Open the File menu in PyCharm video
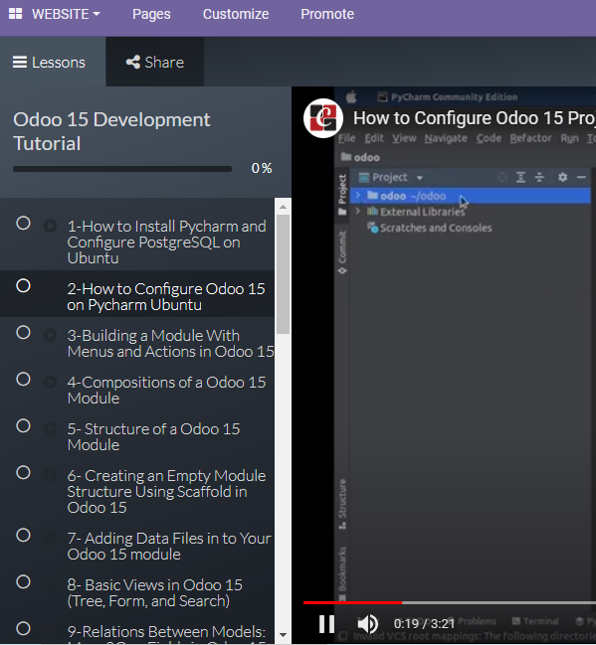 346,138
